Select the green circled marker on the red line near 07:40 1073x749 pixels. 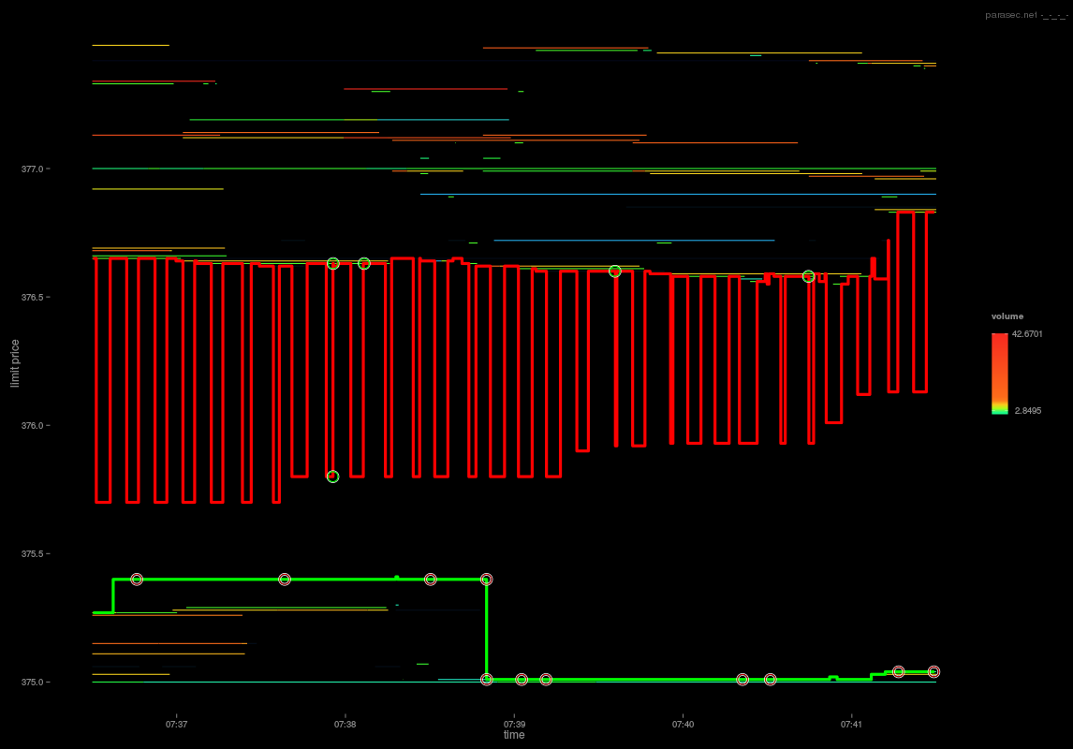(614, 271)
